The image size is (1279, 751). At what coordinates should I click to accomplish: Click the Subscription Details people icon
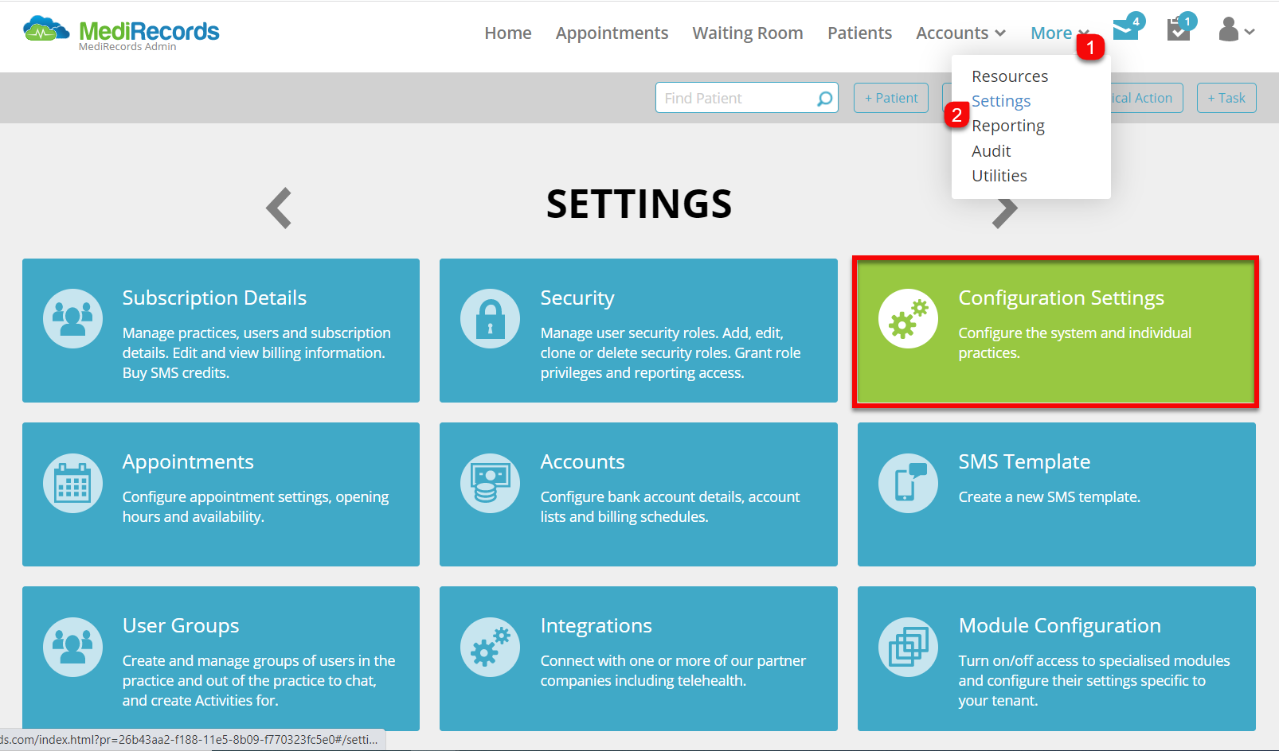(x=72, y=318)
